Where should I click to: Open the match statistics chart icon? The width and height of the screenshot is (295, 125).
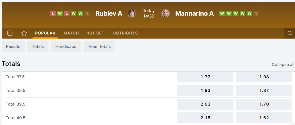10,33
